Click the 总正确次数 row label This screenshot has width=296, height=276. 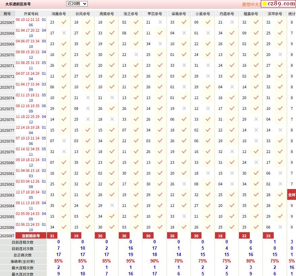[23, 255]
